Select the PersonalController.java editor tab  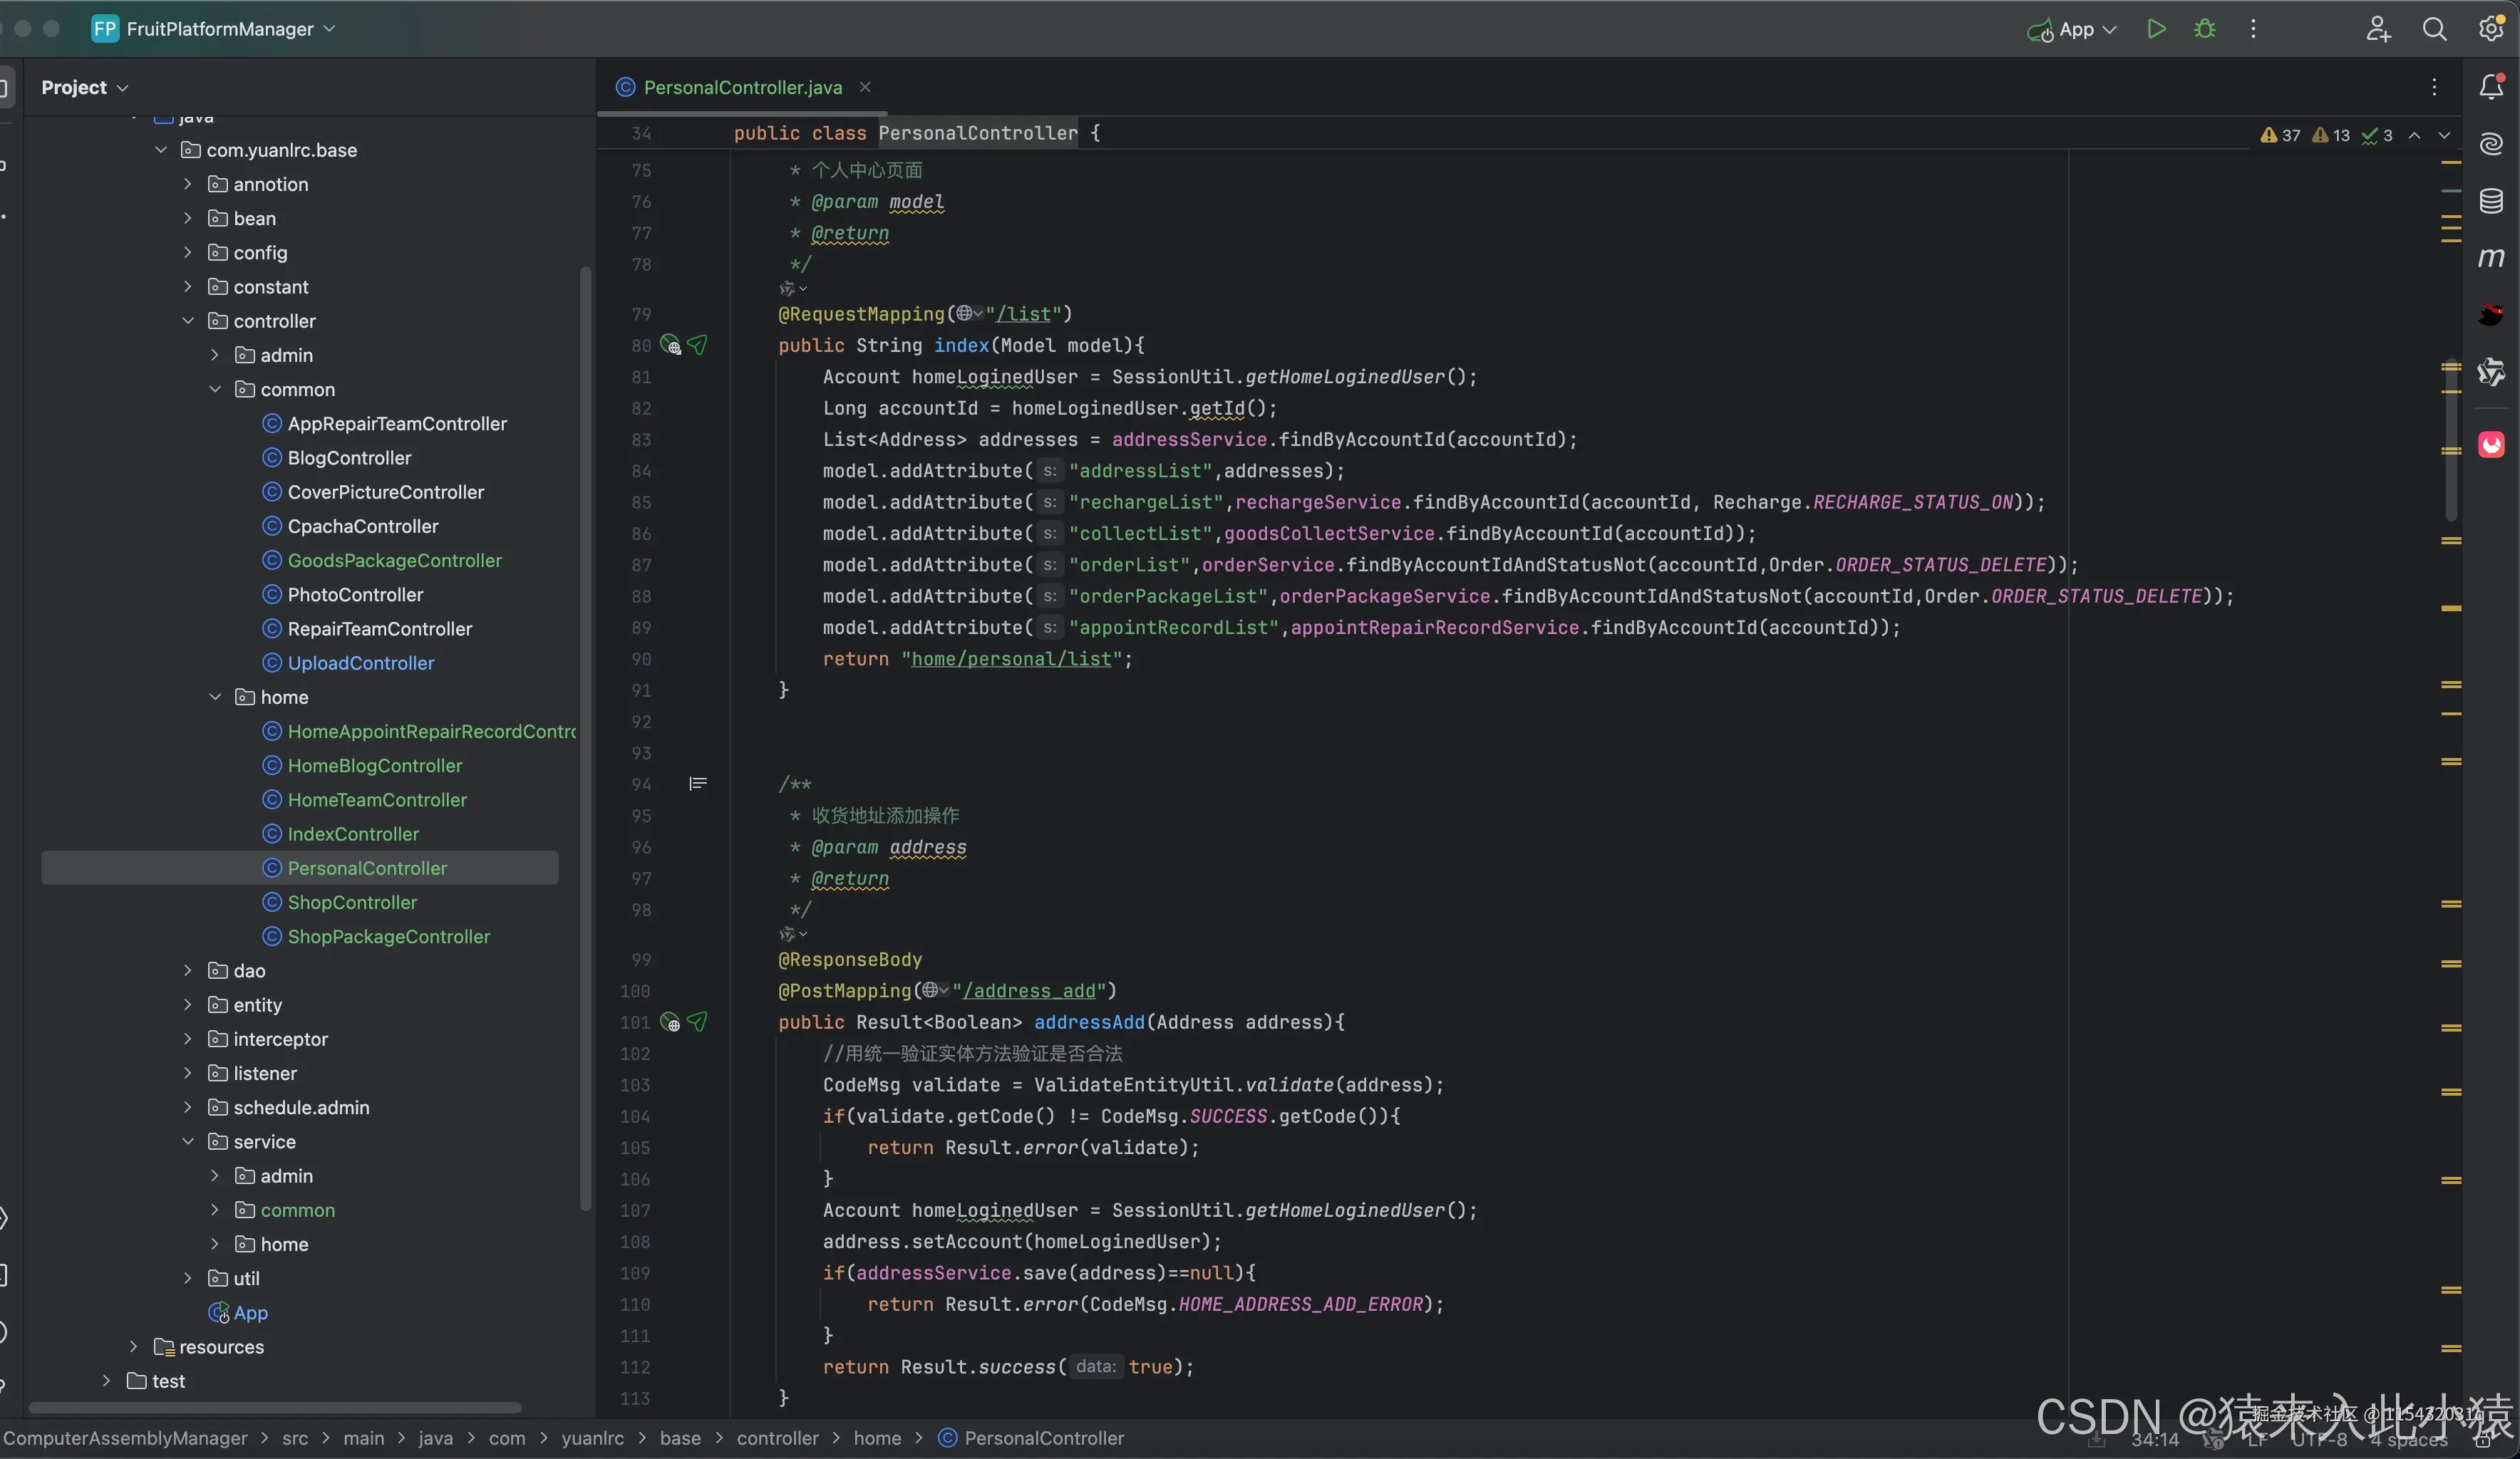tap(742, 88)
